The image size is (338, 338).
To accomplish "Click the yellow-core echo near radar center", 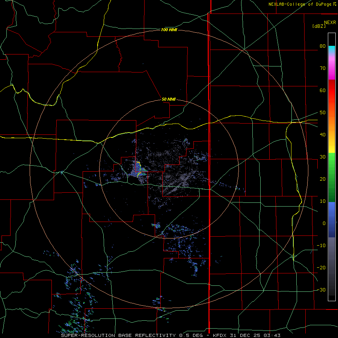I will tap(139, 169).
